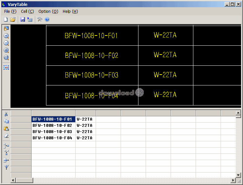The height and width of the screenshot is (185, 243).
Task: Select cell BFW-1008-10-F03 in the grid
Action: click(53, 132)
